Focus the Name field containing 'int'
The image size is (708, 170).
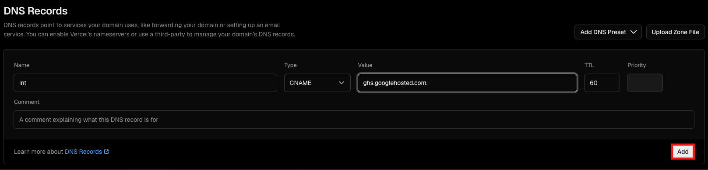click(145, 83)
